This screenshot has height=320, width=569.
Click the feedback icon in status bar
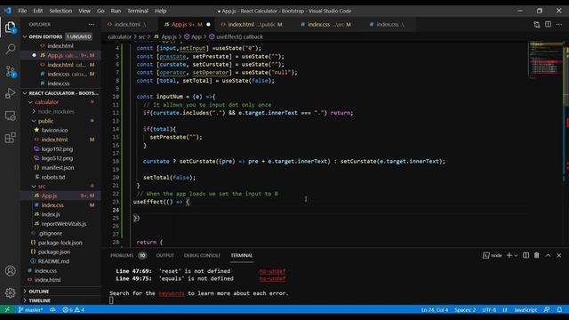547,309
